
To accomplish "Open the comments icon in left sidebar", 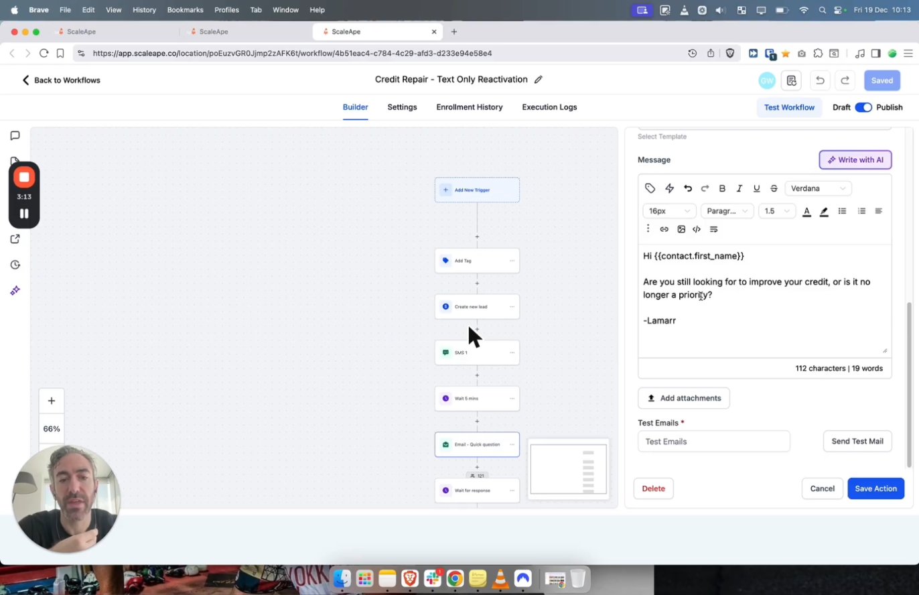I will tap(15, 136).
